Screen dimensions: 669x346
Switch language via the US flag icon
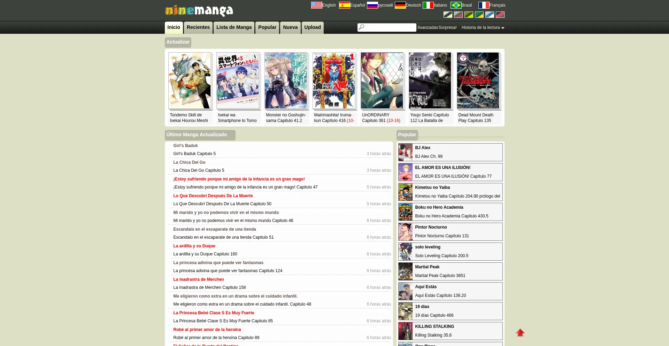(x=316, y=5)
